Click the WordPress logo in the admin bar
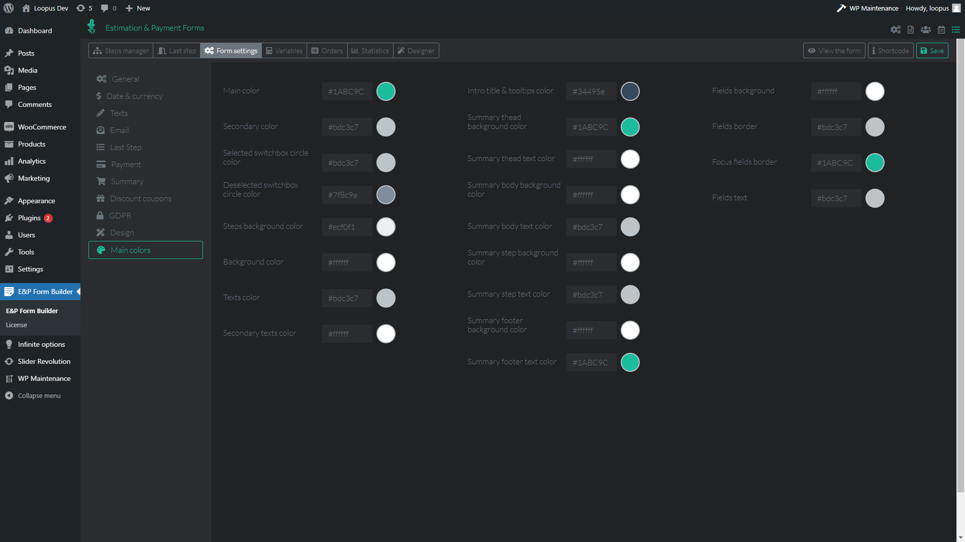 (x=9, y=8)
